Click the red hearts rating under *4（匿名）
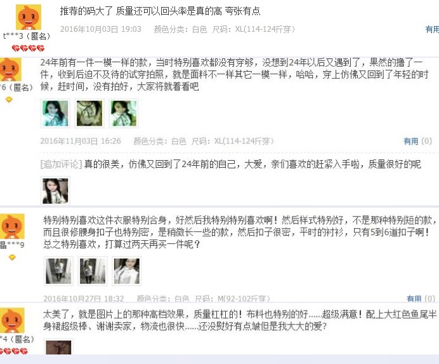Viewport: 439px width, 364px height. pyautogui.click(x=14, y=351)
